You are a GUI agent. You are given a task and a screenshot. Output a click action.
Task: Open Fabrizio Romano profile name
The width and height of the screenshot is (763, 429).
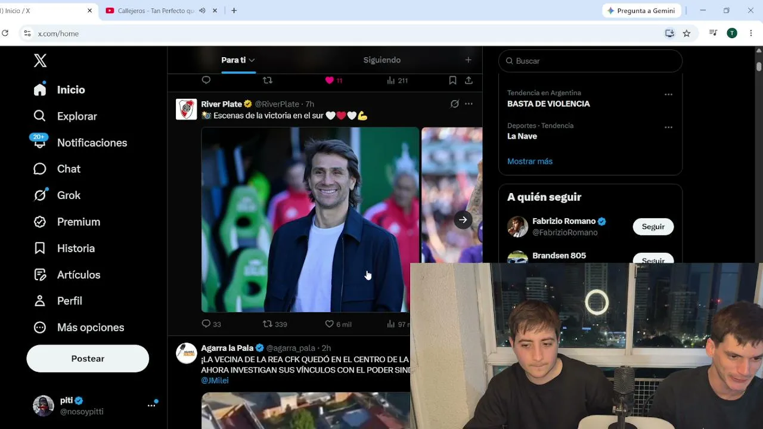[564, 221]
